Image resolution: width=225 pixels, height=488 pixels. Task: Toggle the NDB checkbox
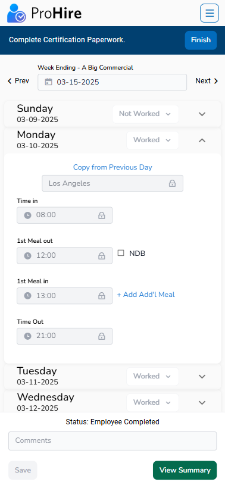tap(121, 253)
